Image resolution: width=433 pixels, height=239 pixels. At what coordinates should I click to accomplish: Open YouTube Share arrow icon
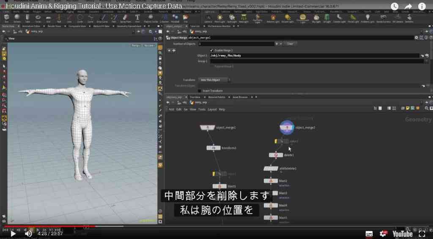pos(408,6)
